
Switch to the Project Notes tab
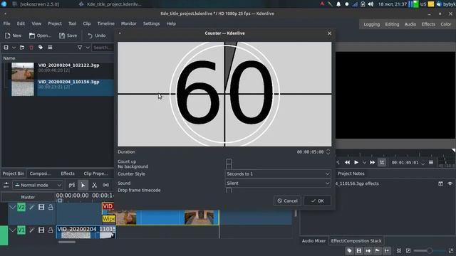[351, 174]
